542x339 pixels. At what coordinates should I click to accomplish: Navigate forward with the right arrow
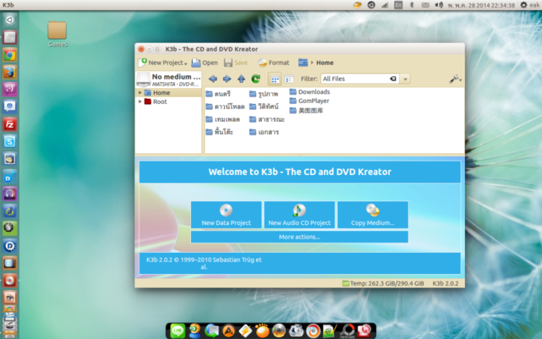click(227, 79)
